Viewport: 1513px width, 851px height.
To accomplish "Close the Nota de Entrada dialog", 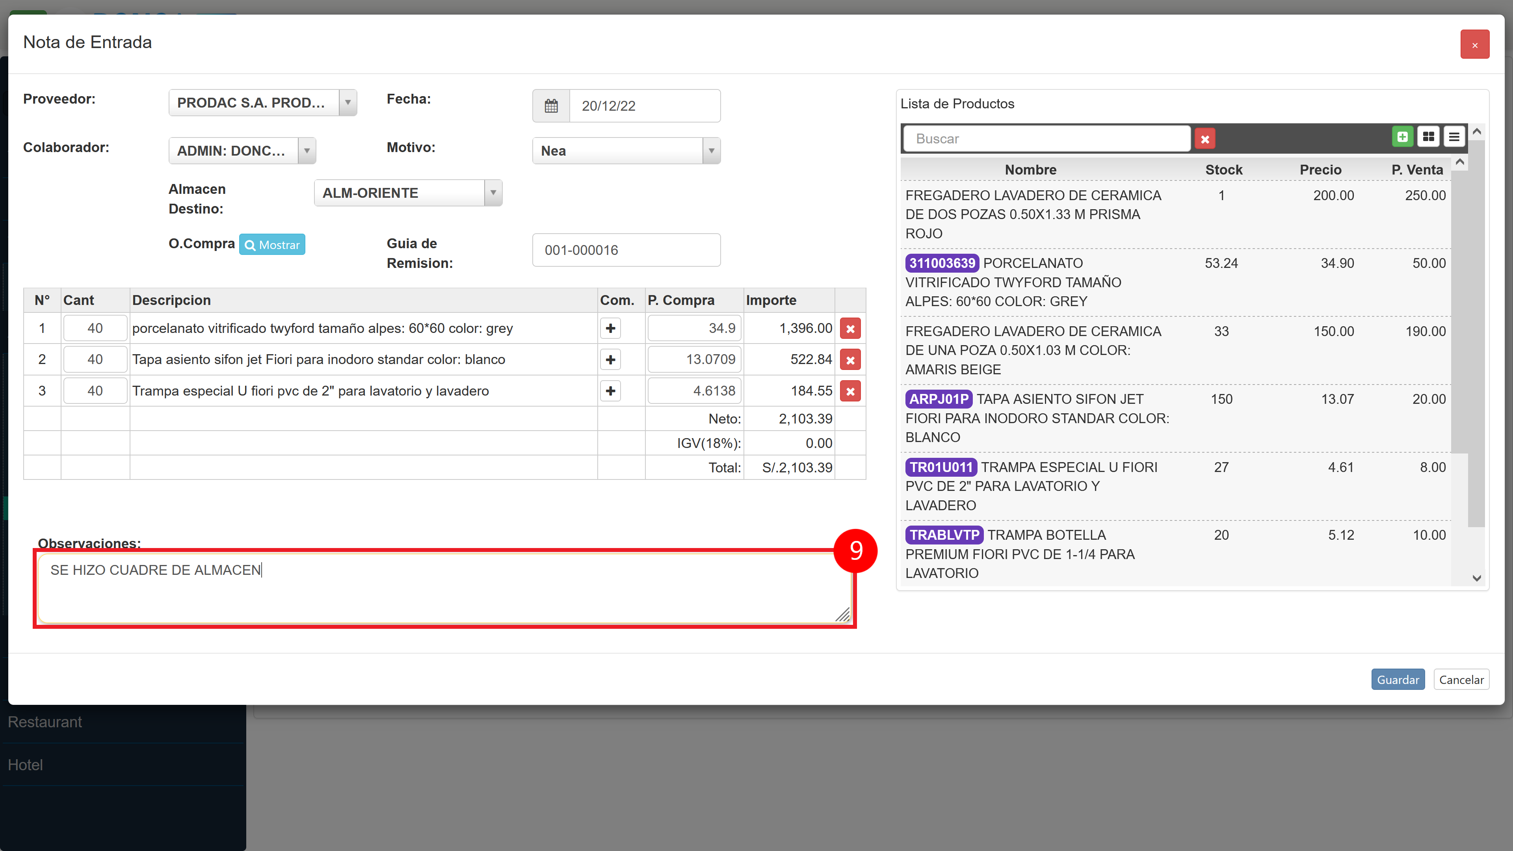I will 1474,45.
